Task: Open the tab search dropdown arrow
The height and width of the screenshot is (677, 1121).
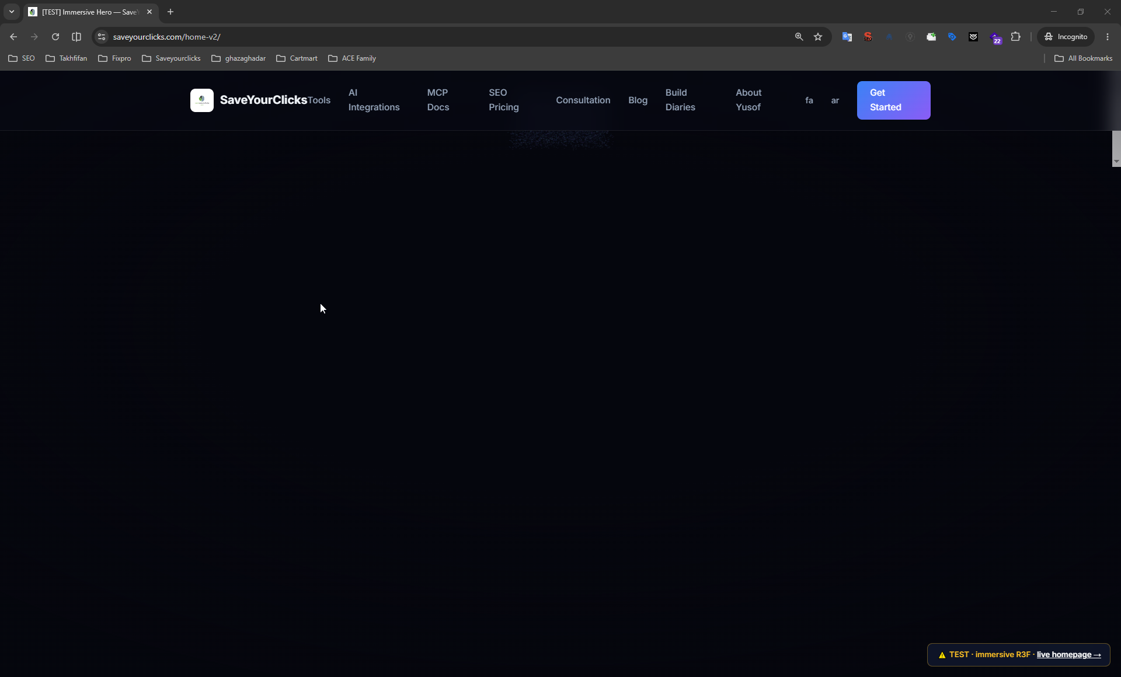Action: (x=12, y=12)
